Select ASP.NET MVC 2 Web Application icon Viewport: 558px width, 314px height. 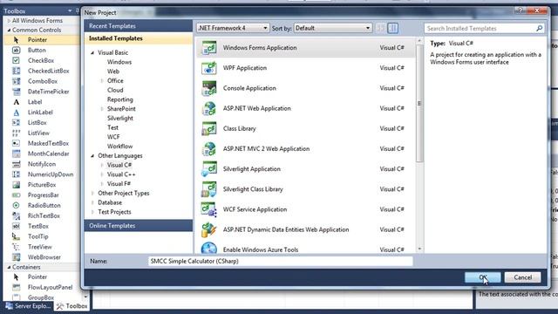(209, 149)
